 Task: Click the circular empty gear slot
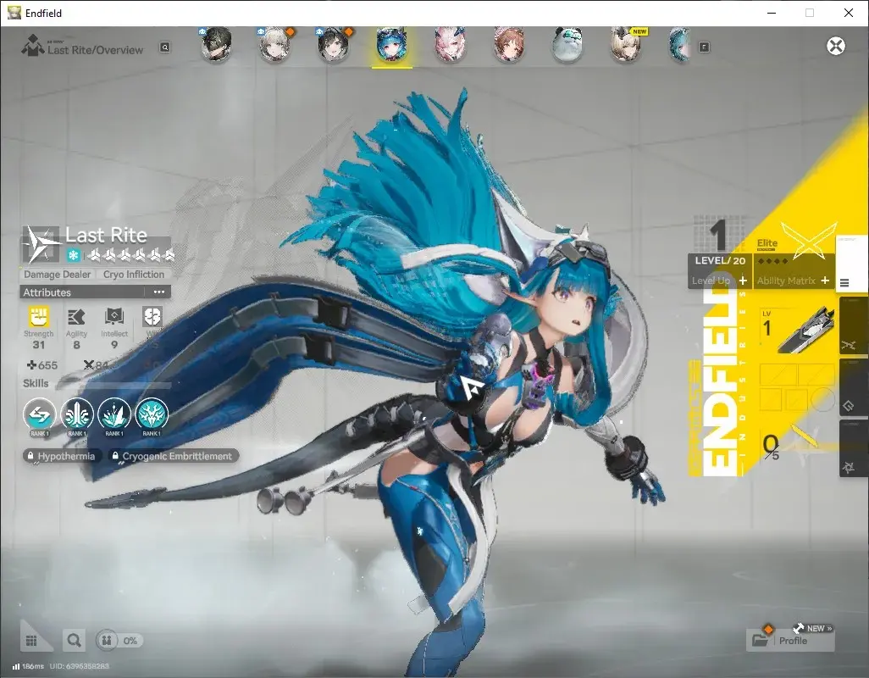click(822, 399)
